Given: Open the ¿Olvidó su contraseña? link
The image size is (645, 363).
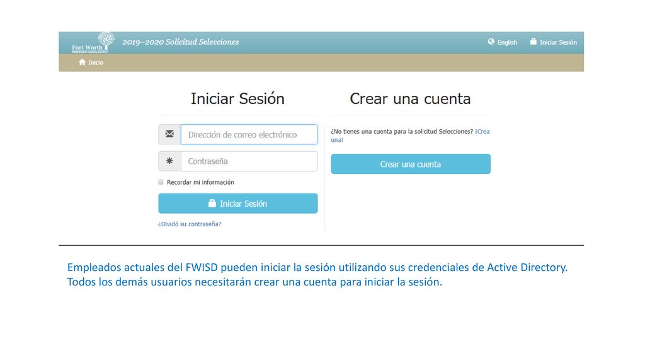Looking at the screenshot, I should click(190, 224).
